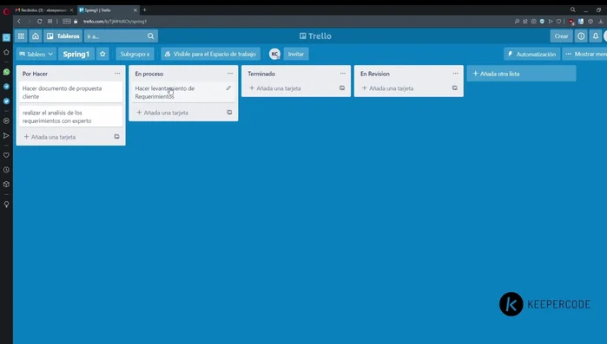Open extensions cube in Opera sidebar
Viewport: 607px width, 344px height.
(6, 185)
